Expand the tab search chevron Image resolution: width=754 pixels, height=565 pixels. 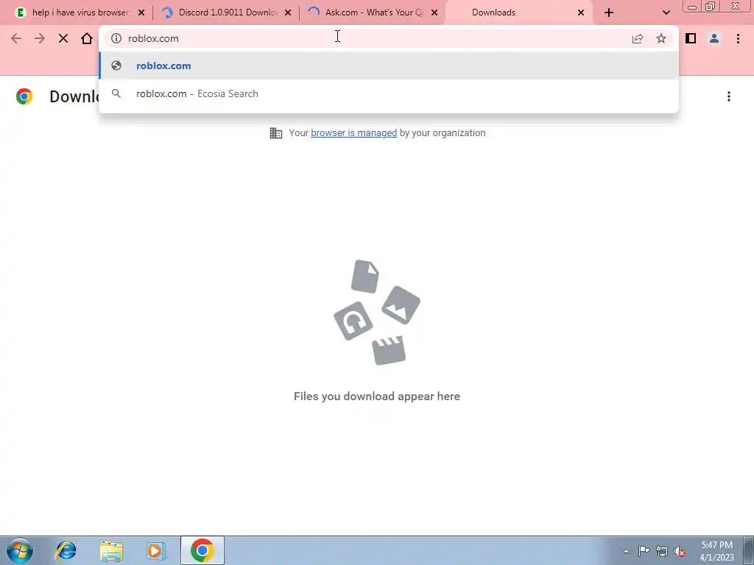coord(666,13)
